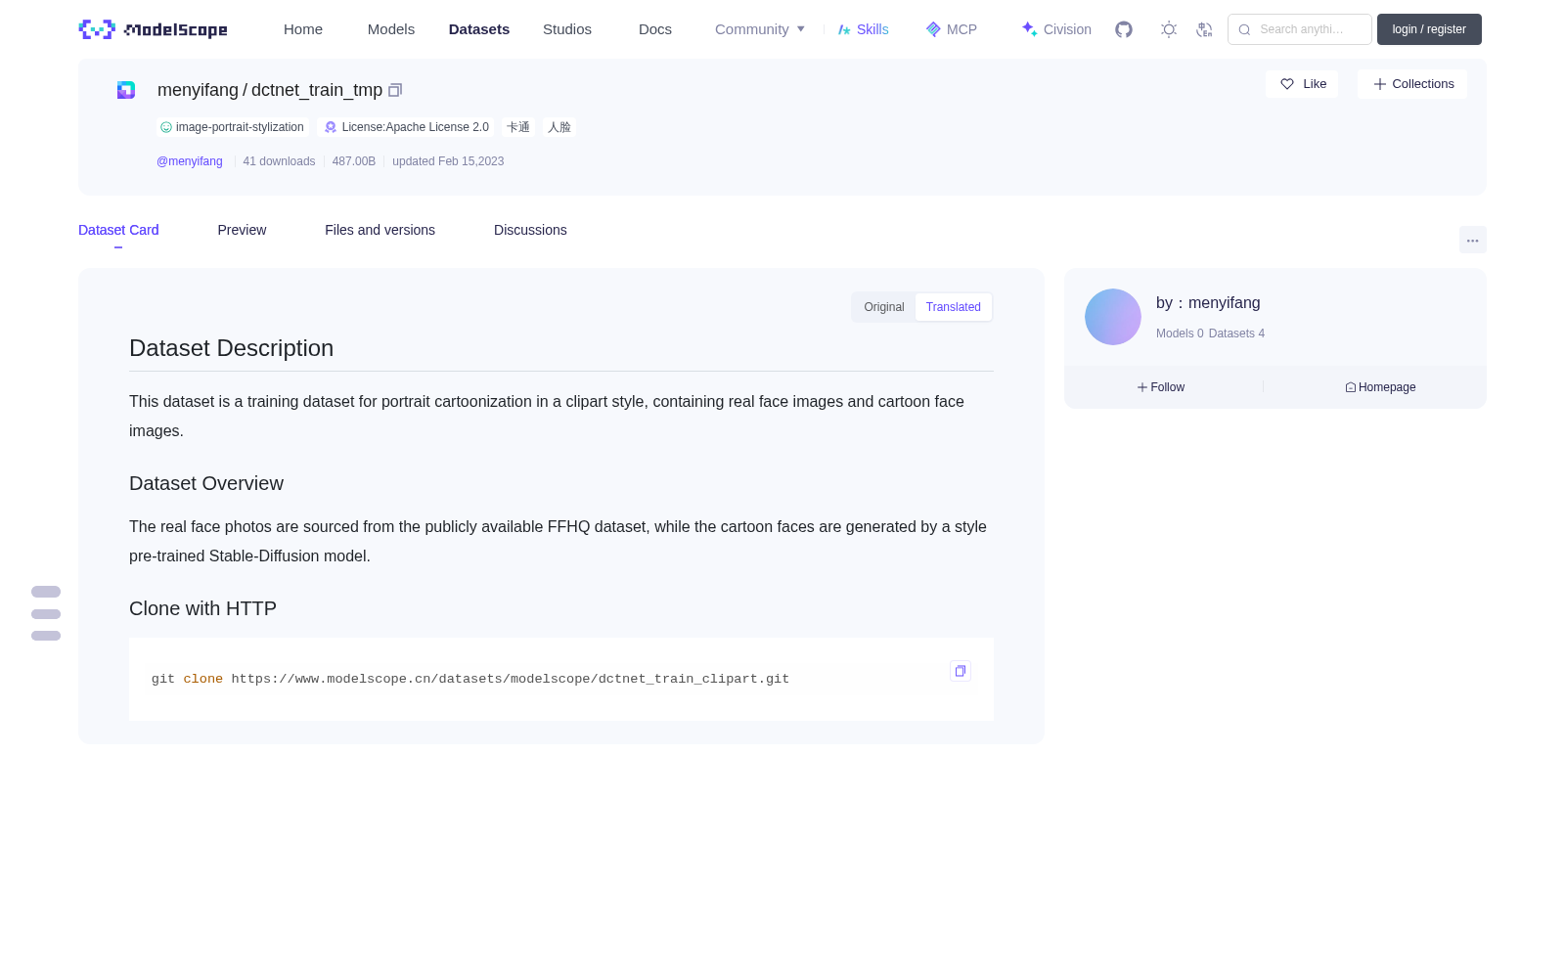Follow user menyifang
Viewport: 1565px width, 978px height.
(x=1161, y=387)
